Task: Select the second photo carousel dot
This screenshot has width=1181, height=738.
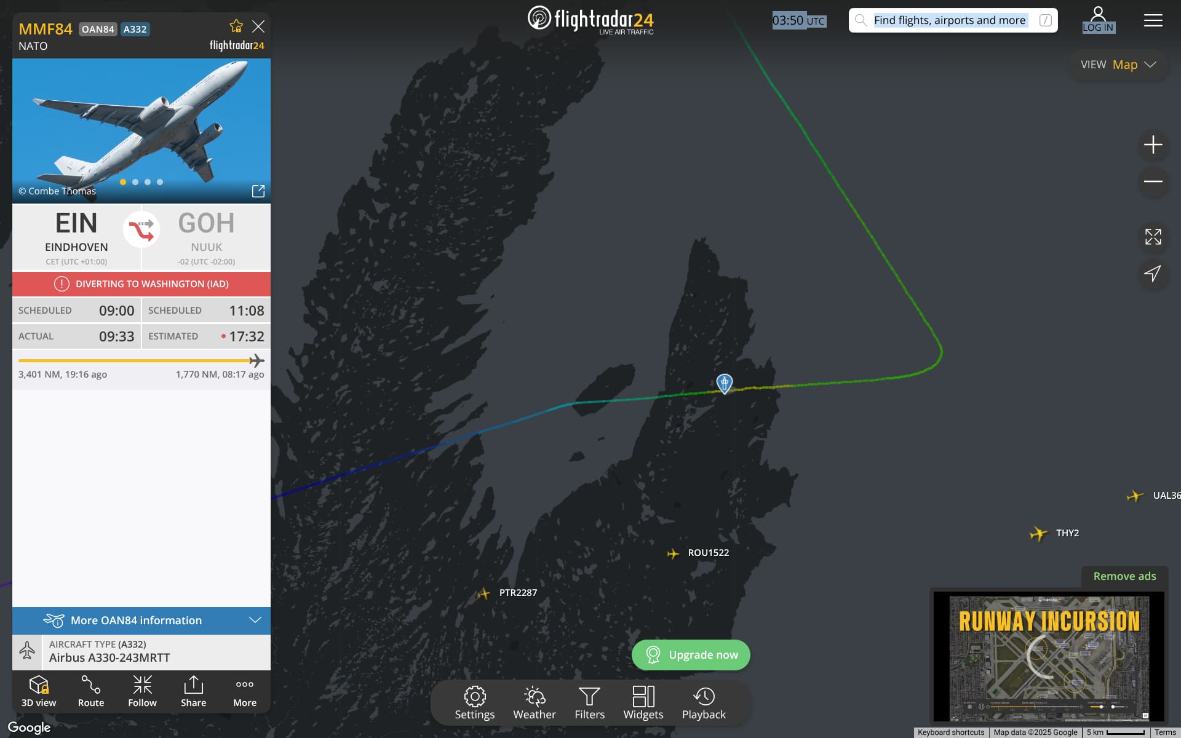Action: (x=135, y=182)
